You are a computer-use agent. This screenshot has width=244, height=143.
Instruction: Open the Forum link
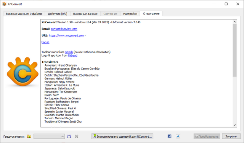coord(45,42)
